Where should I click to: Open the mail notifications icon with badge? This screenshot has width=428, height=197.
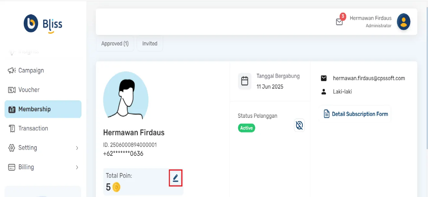point(339,22)
